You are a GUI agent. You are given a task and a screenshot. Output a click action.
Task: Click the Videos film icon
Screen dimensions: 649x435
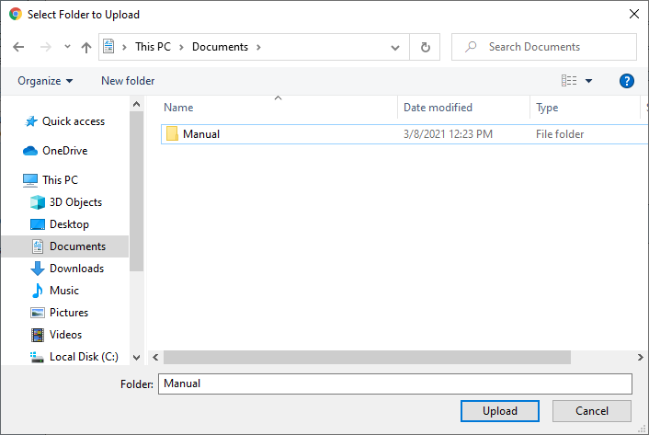38,335
